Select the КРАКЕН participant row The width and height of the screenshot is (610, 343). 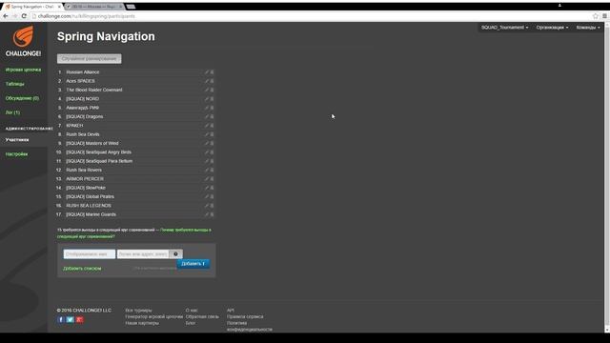pyautogui.click(x=135, y=126)
